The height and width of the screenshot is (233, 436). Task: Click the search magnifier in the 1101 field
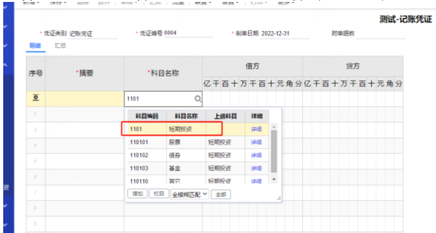pos(198,99)
